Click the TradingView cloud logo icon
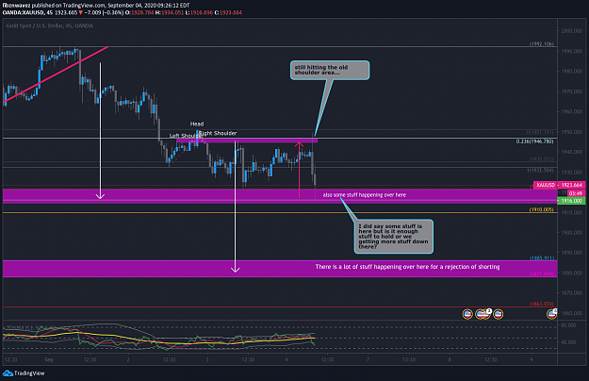Screen dimensions: 589x381 tap(8, 373)
